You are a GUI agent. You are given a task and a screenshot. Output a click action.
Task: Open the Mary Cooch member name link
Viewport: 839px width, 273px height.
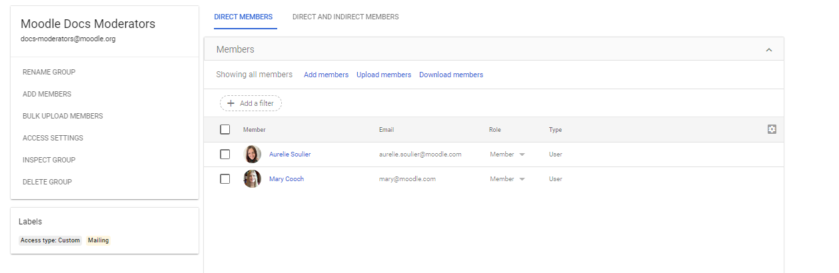(287, 179)
